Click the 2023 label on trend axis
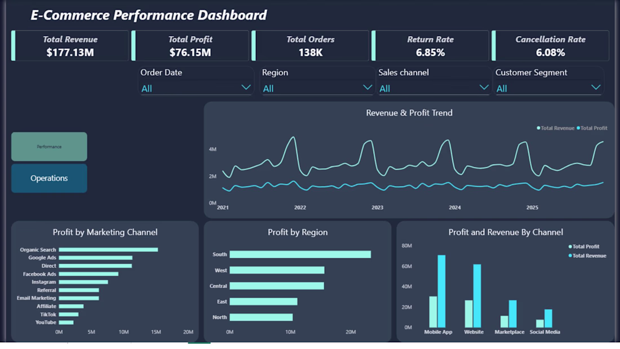 point(377,207)
